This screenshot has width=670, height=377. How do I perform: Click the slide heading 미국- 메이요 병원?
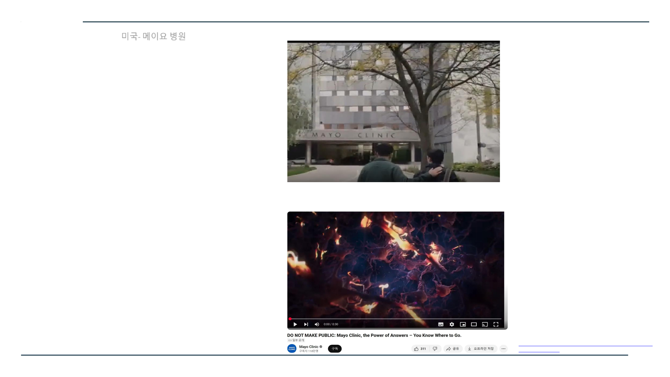[x=154, y=36]
